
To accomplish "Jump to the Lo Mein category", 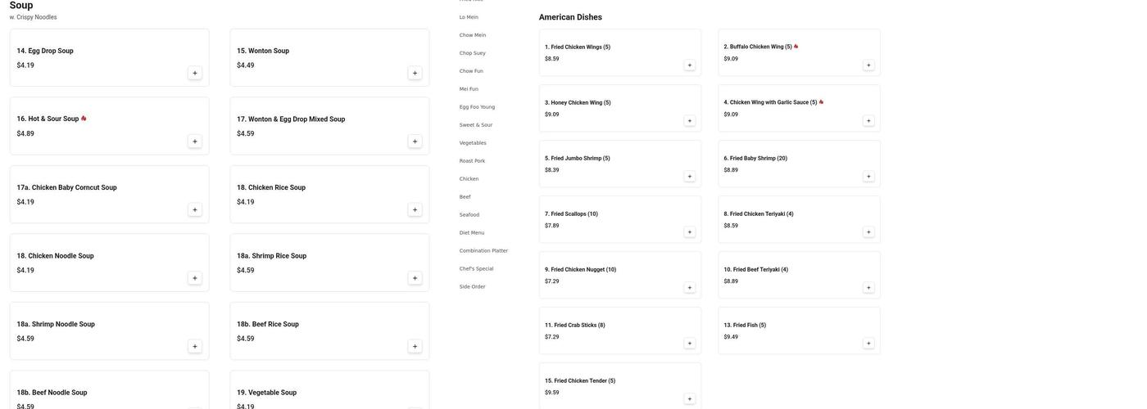I will pos(469,17).
